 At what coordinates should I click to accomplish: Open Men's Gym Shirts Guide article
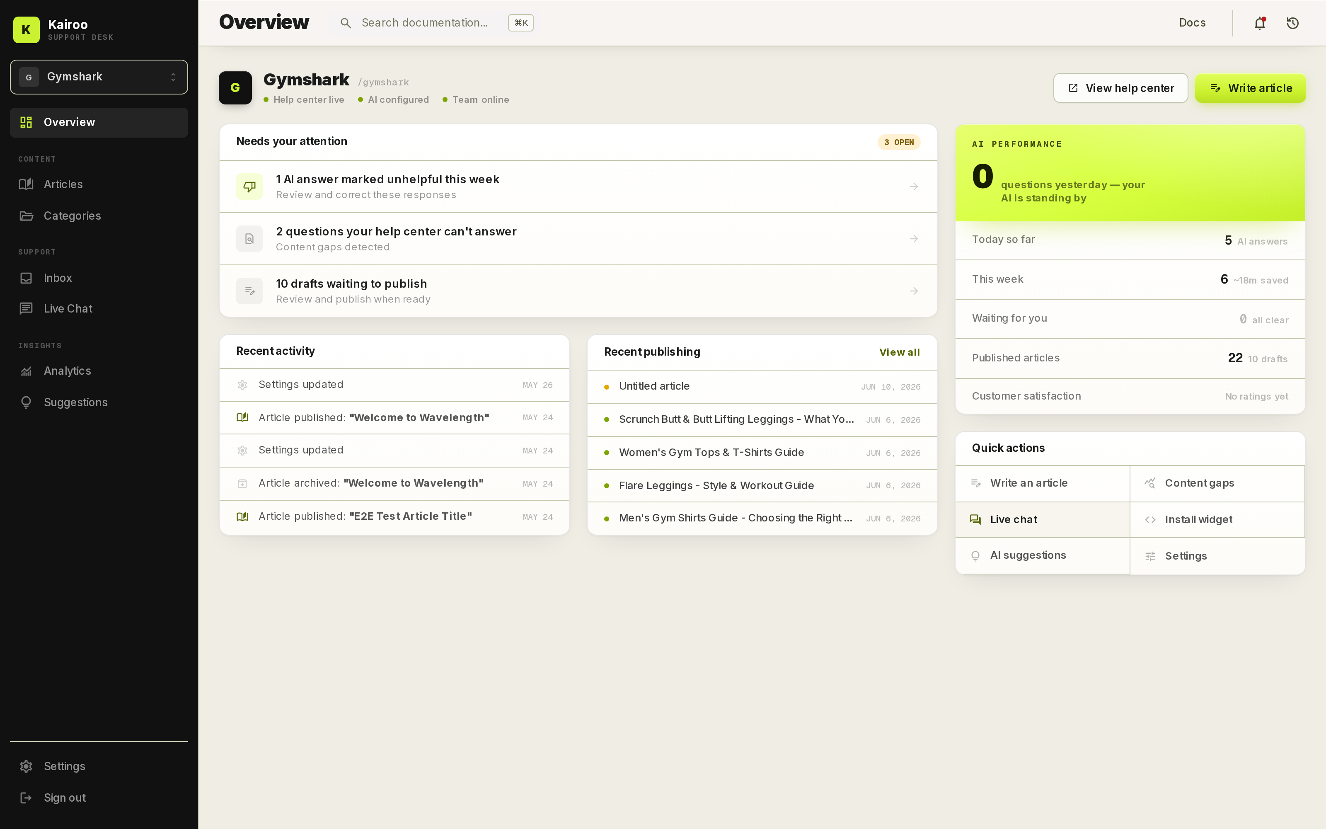click(762, 518)
